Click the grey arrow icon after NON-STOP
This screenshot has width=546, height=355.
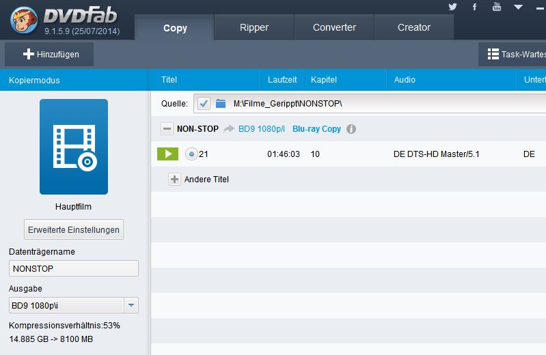[228, 129]
